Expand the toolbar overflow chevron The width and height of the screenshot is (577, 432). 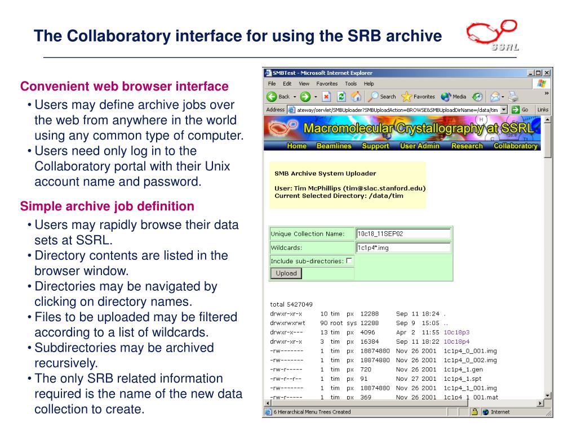[x=547, y=93]
